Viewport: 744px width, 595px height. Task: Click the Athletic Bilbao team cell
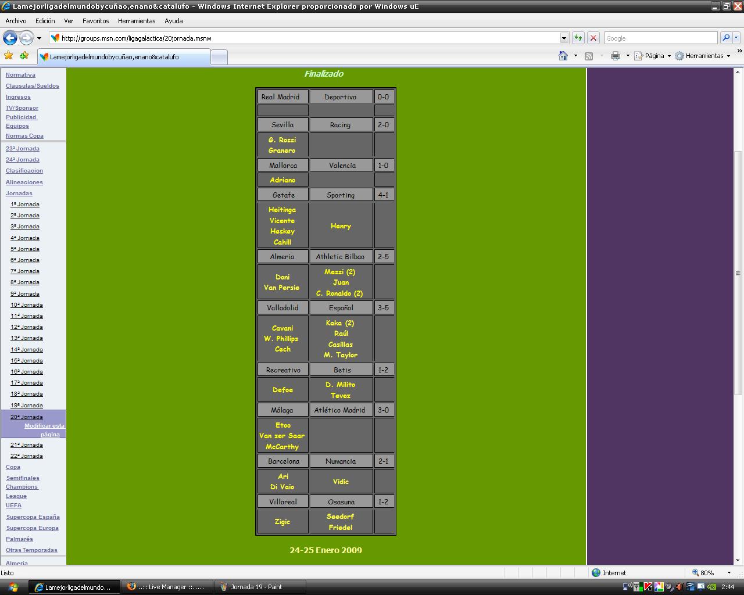[x=340, y=257]
